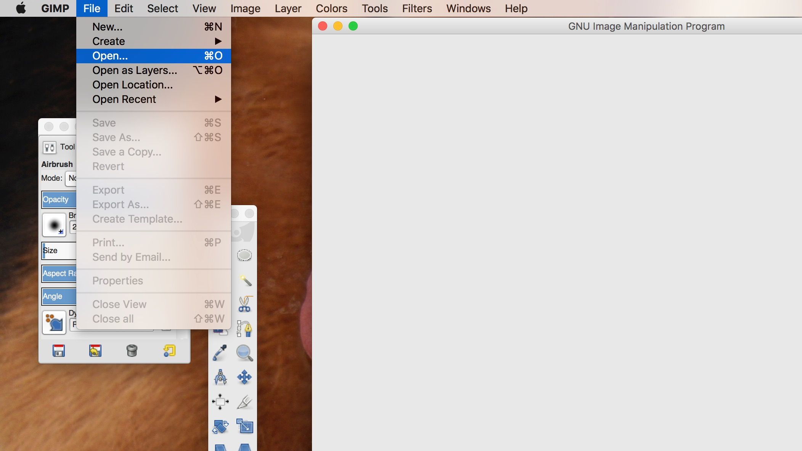Screen dimensions: 802x451
Task: Select the Color Picker eyedropper tool
Action: (x=220, y=353)
